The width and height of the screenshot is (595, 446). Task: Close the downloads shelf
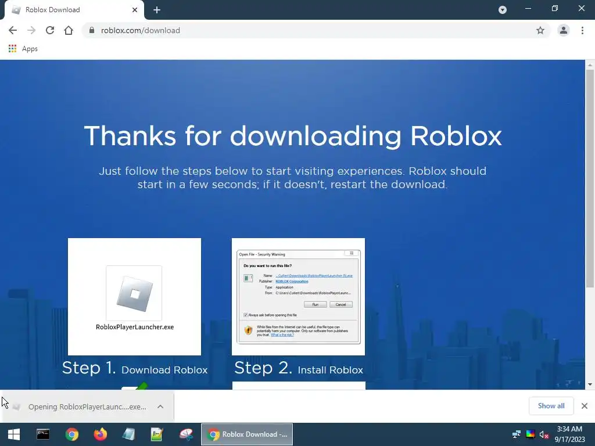[585, 406]
